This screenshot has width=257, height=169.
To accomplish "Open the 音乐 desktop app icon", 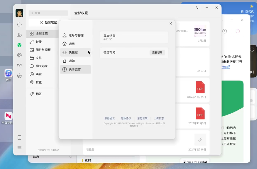I will tap(8, 73).
